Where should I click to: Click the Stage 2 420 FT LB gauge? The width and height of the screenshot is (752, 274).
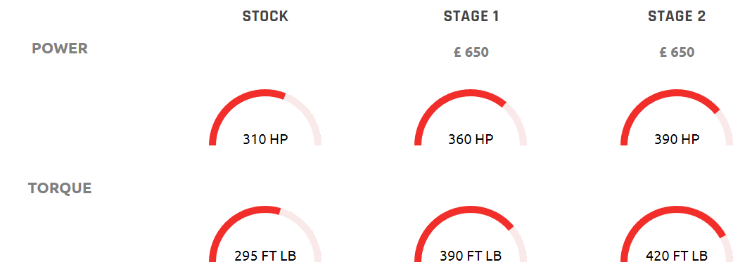pyautogui.click(x=677, y=234)
